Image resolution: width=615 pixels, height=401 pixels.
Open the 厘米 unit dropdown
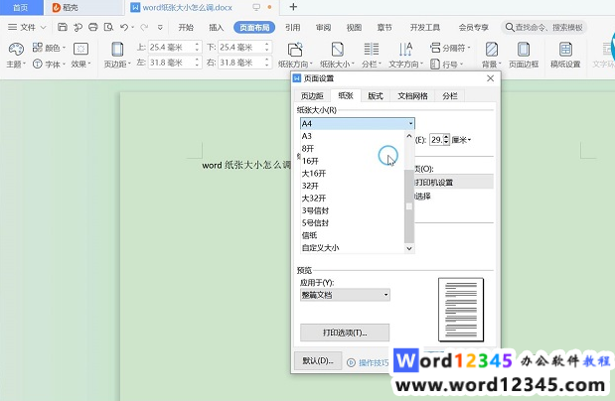[461, 140]
